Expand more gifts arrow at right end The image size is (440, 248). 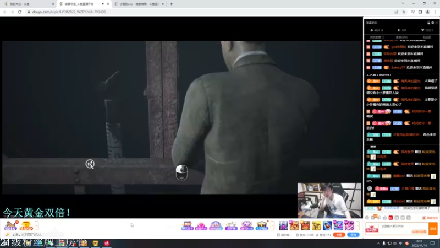358,225
